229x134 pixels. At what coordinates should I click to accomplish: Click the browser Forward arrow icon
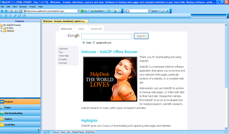click(x=6, y=11)
